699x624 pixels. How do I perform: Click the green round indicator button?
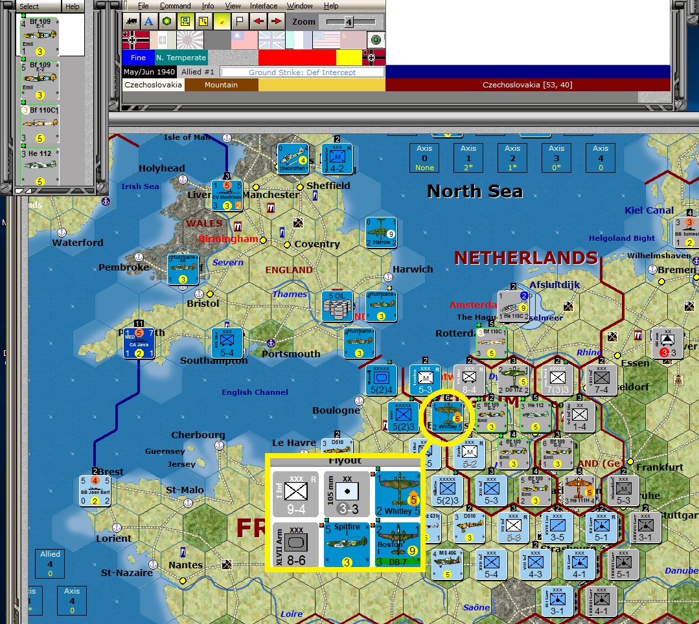(x=376, y=40)
